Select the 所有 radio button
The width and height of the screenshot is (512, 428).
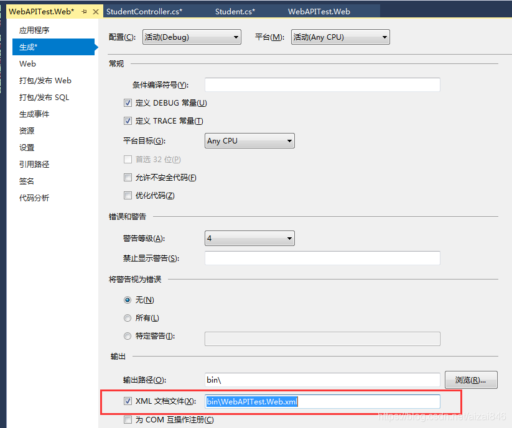(x=128, y=318)
